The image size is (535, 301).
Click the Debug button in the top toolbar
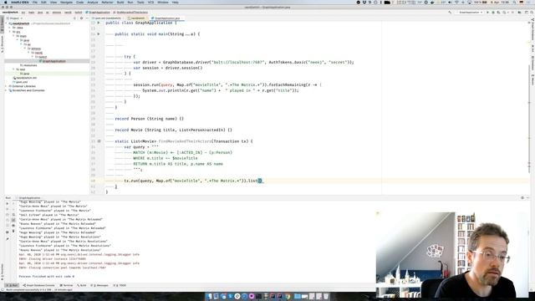click(493, 13)
